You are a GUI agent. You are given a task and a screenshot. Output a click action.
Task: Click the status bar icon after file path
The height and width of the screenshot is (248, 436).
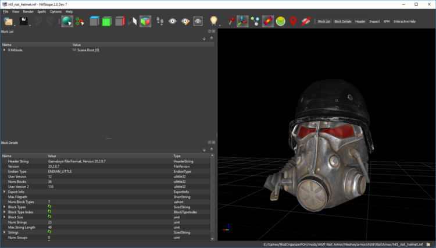[428, 245]
